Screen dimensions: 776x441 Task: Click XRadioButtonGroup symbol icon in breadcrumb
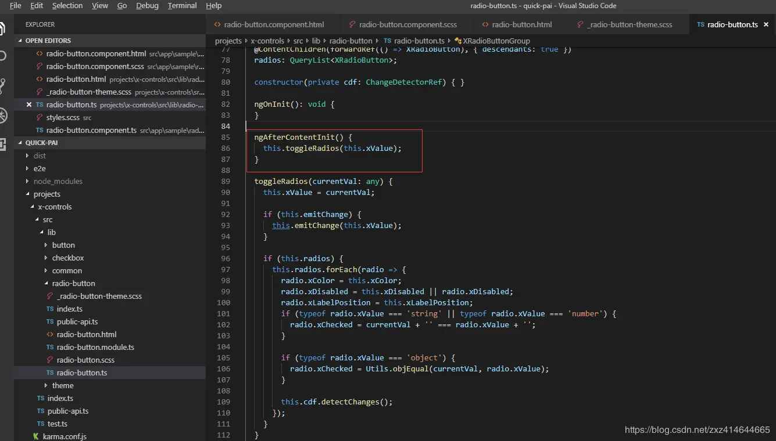pos(458,41)
